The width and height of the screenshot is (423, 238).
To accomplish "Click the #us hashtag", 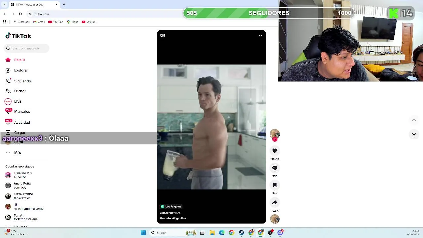I will [x=183, y=218].
